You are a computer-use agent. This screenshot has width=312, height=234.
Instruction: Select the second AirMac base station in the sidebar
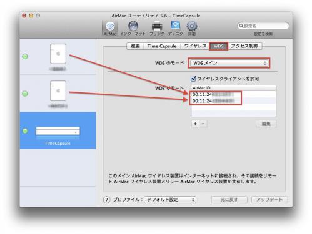(58, 94)
